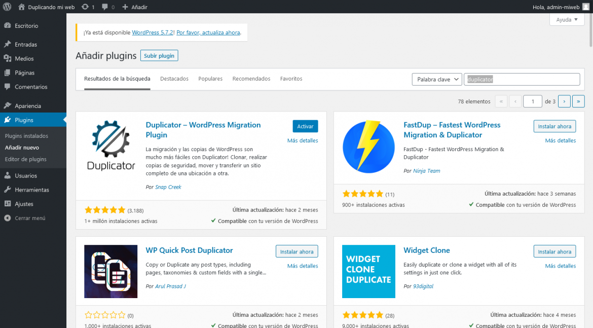Open the Favoritos tab
The height and width of the screenshot is (328, 593).
[x=291, y=79]
